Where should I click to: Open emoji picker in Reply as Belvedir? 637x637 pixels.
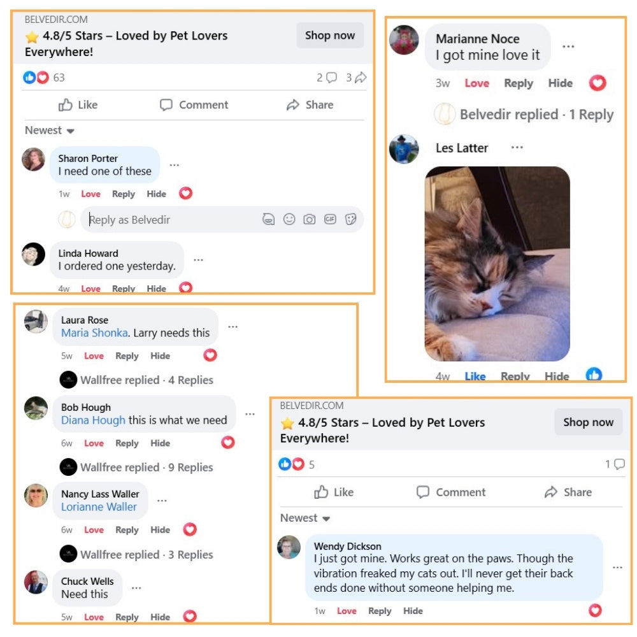pyautogui.click(x=289, y=219)
